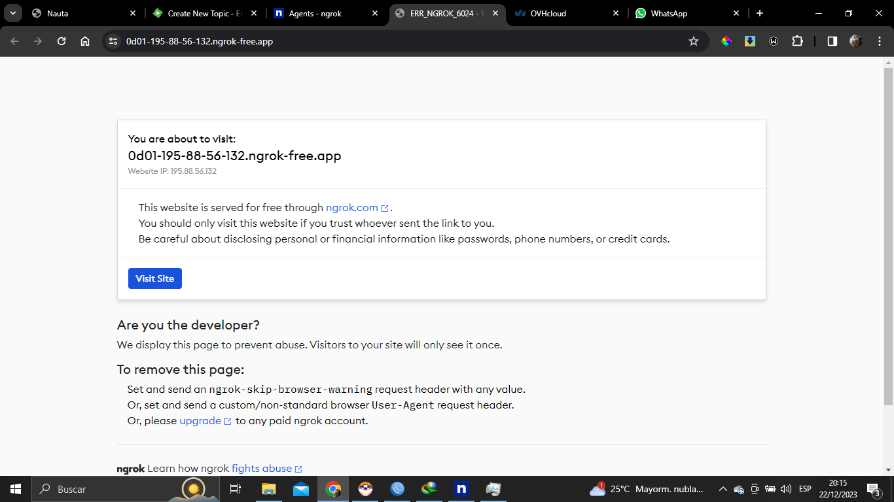Click the 'Are you the developer?' heading
This screenshot has height=502, width=894.
click(x=188, y=325)
